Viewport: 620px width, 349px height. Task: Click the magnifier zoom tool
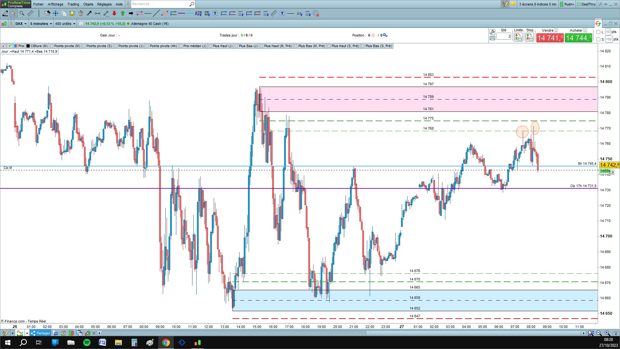[22, 13]
